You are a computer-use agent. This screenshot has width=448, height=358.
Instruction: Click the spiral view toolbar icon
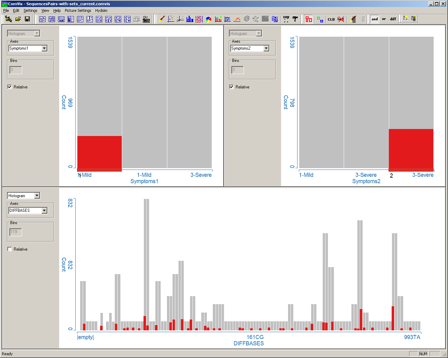pos(247,19)
